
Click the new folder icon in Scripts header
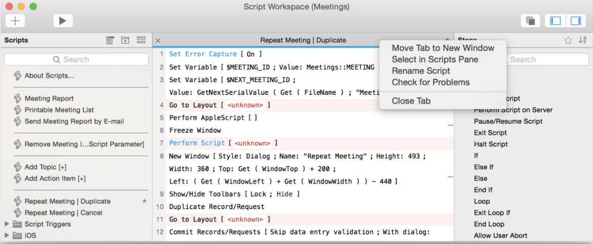tap(125, 40)
